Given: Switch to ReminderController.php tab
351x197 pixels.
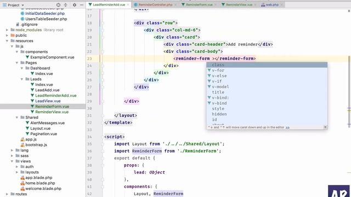Looking at the screenshot, I should pos(155,4).
